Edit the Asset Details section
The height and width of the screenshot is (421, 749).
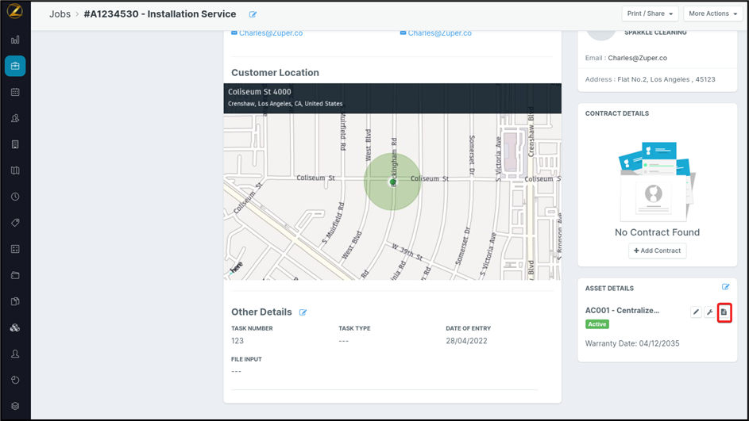pyautogui.click(x=725, y=287)
